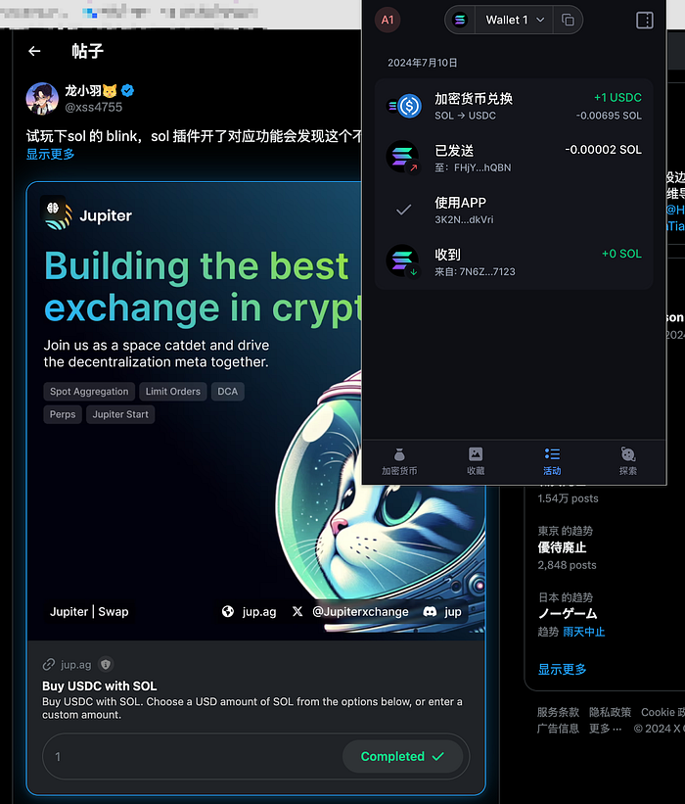Switch to the 收藏 tab
Screen dimensions: 685x804
click(476, 462)
